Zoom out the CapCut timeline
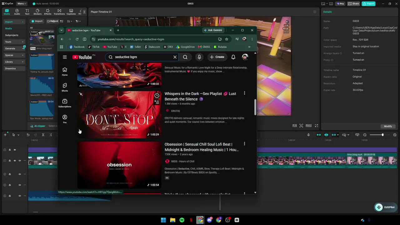Image resolution: width=400 pixels, height=225 pixels. (365, 135)
